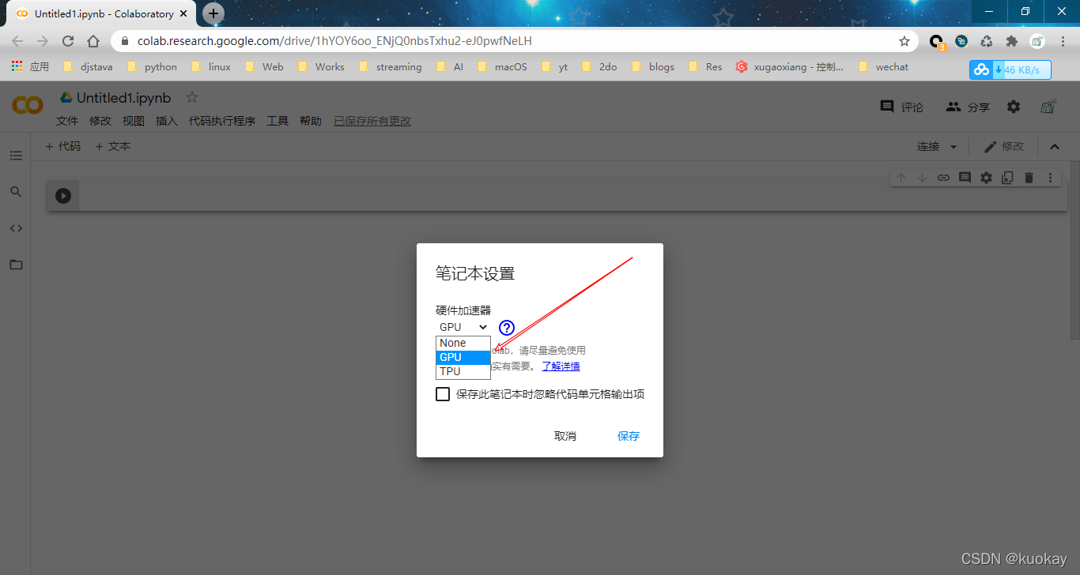Open the 了解详情 learn more link
1080x575 pixels.
pos(561,366)
